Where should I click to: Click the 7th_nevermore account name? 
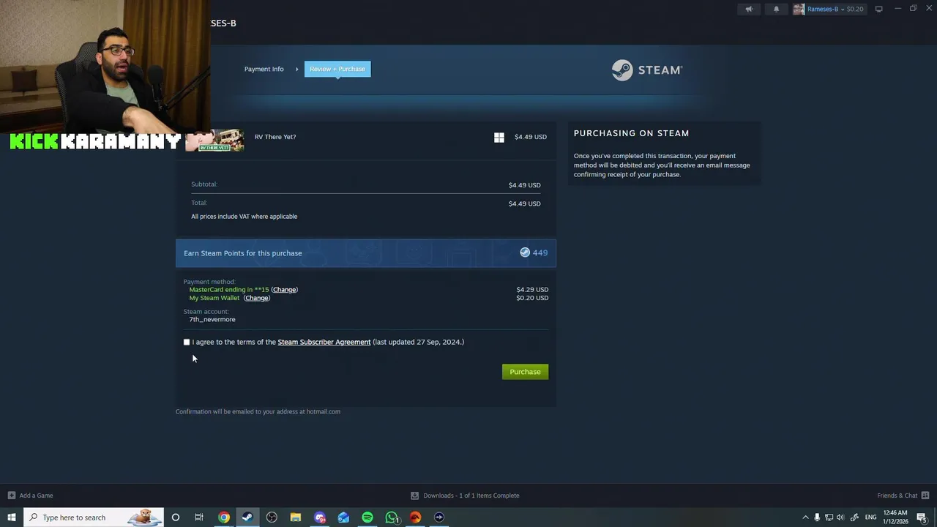coord(212,320)
